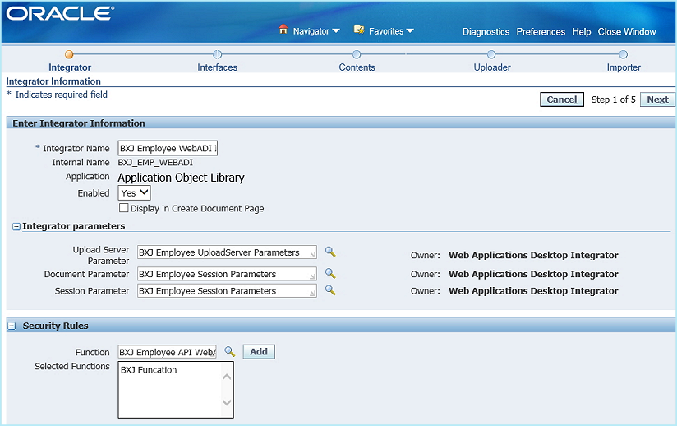677x426 pixels.
Task: Click the Integrator train step circle
Action: pos(69,54)
